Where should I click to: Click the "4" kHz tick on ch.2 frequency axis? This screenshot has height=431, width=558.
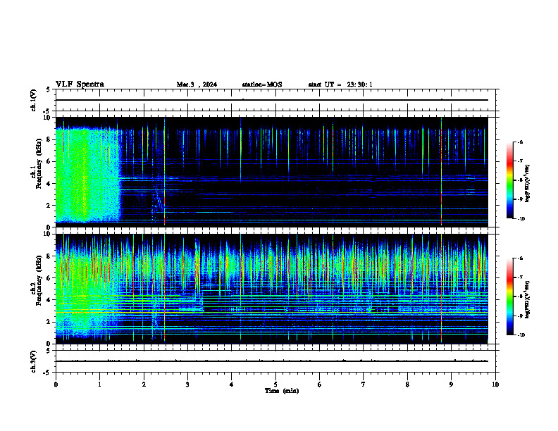tap(49, 300)
